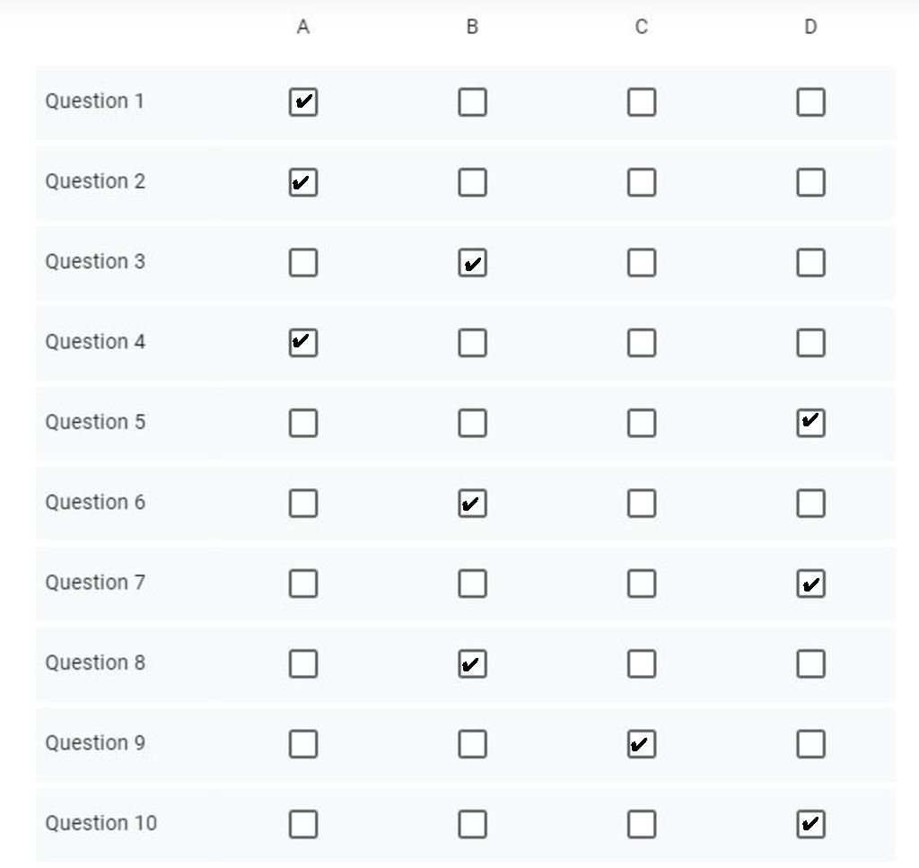Tick option C for Question 4

click(642, 343)
